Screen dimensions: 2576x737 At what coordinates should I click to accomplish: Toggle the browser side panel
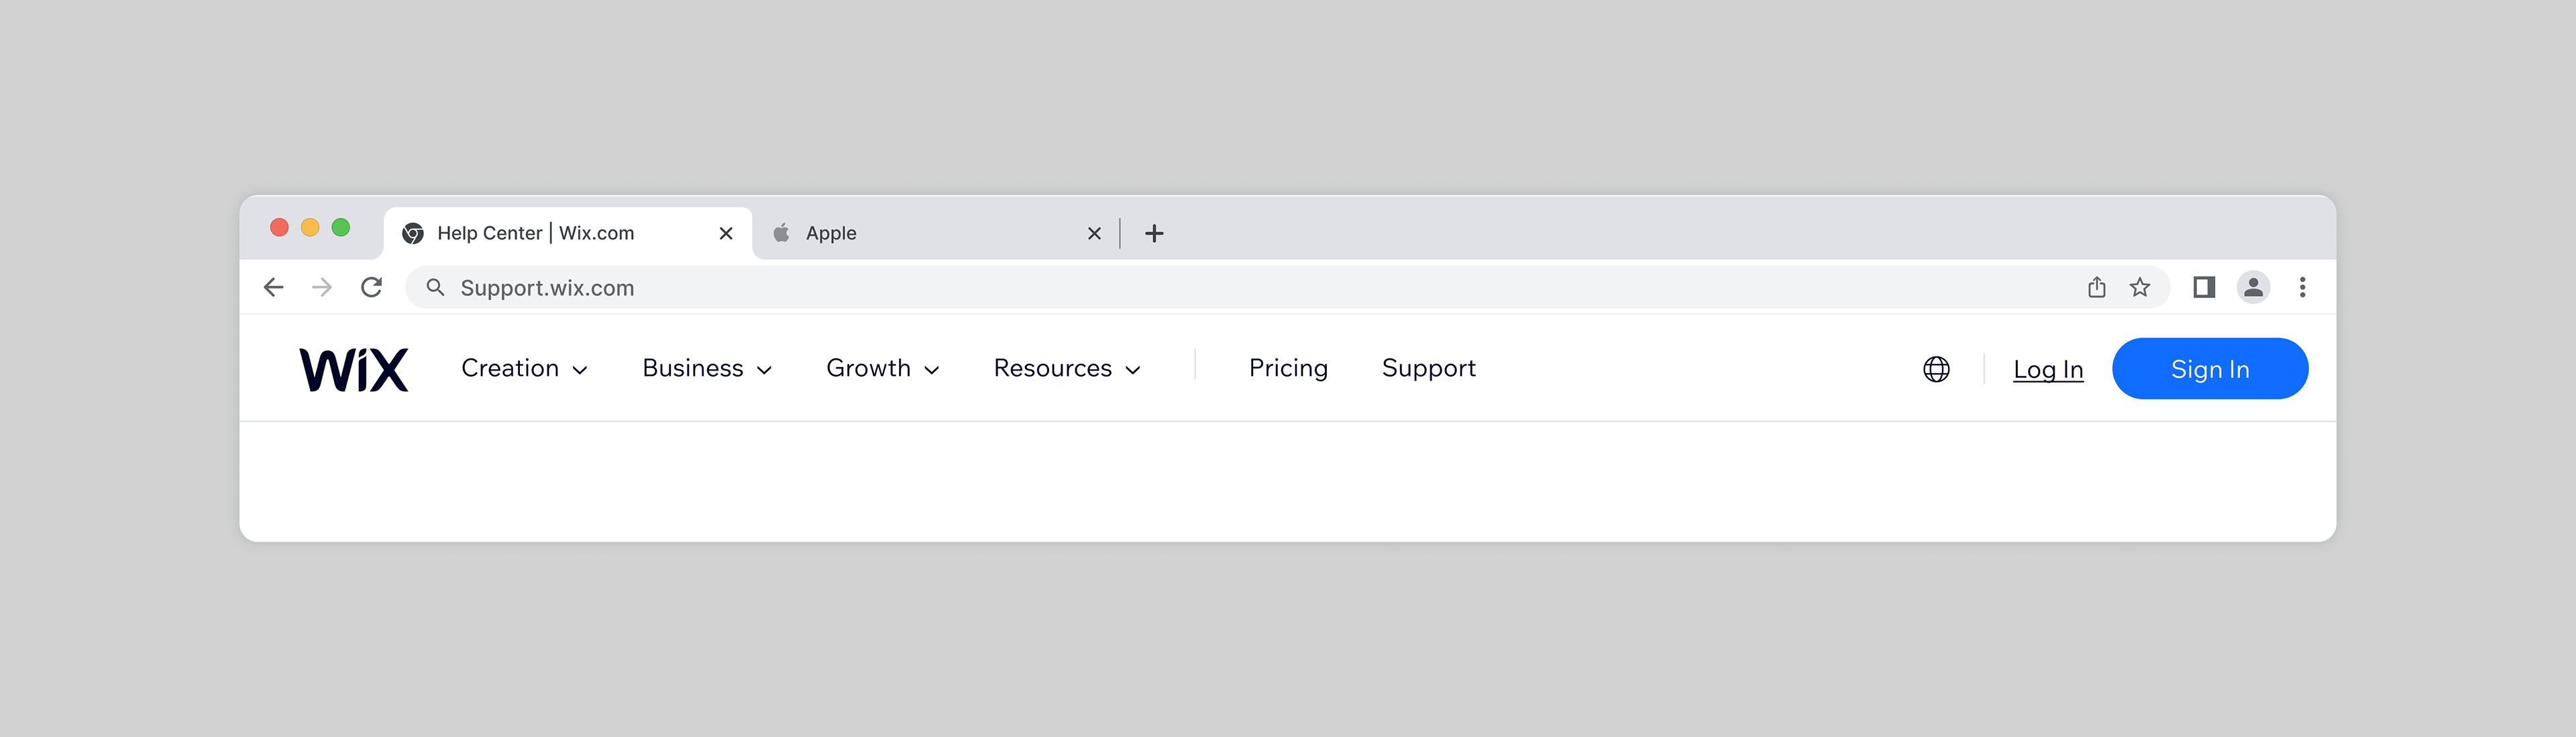point(2203,288)
